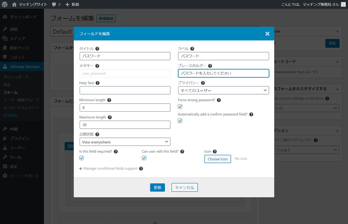Screen dimensions: 348x224
Task: Open フォーム submenu item
Action: coord(10,92)
